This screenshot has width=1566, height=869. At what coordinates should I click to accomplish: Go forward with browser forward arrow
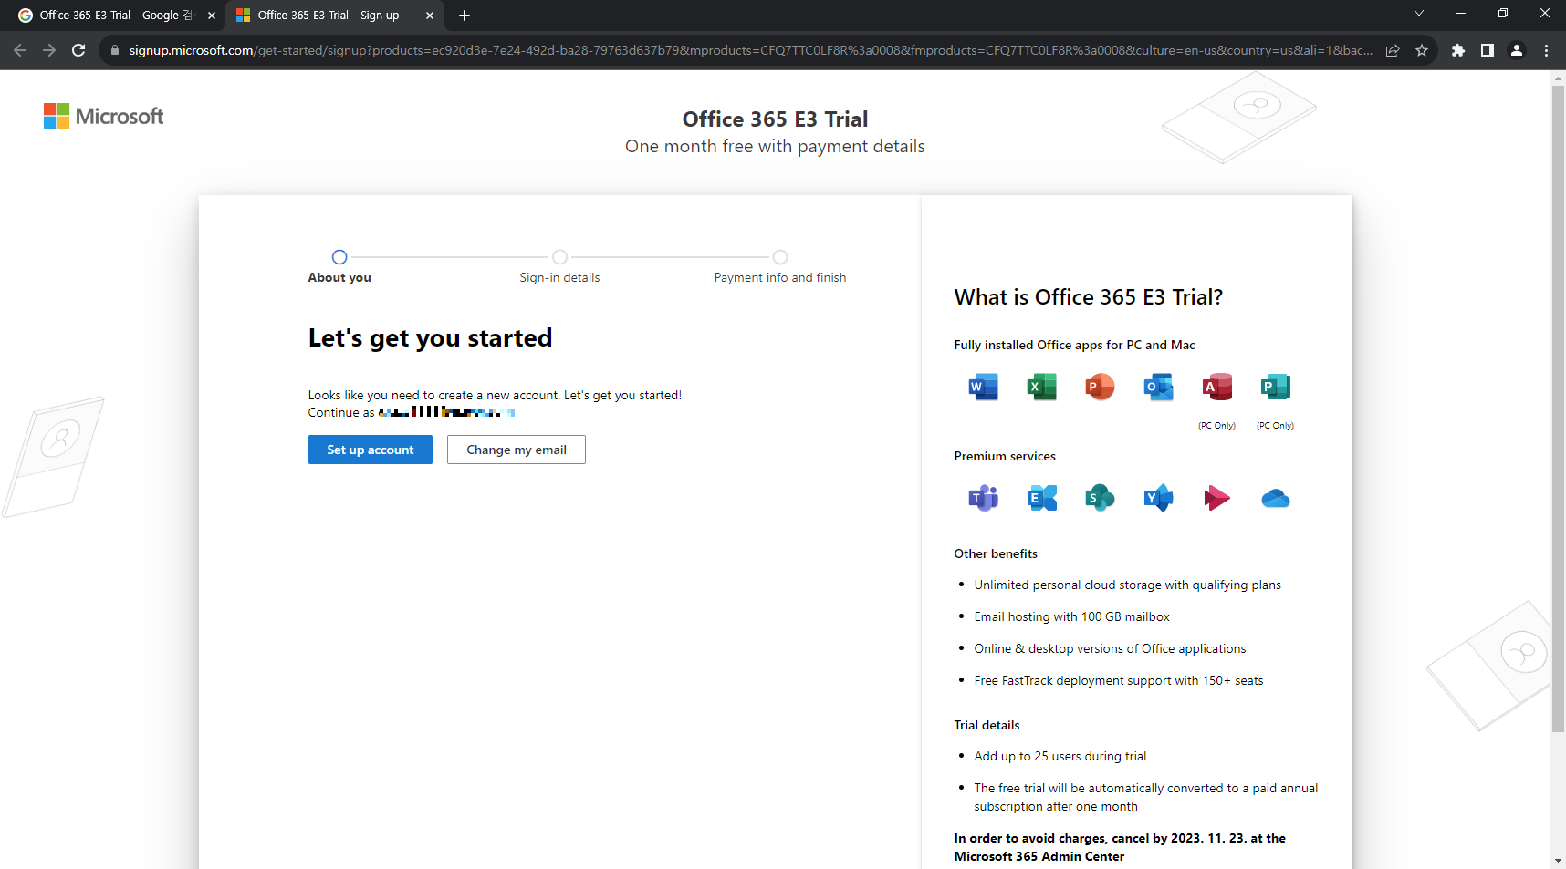point(49,50)
